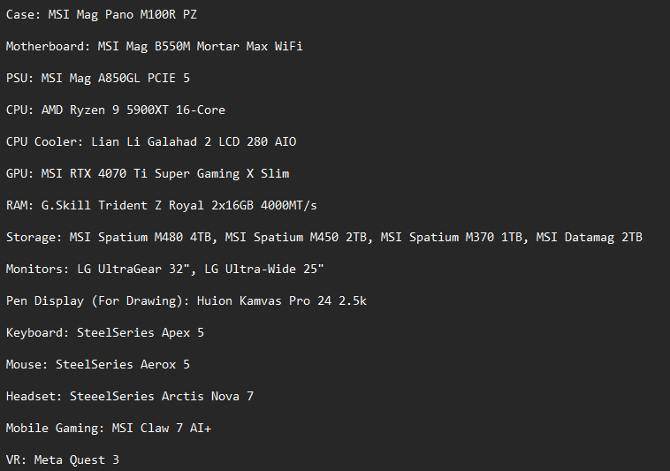
Task: Click the Mobile Gaming MSI Claw 7 line
Action: tap(108, 428)
